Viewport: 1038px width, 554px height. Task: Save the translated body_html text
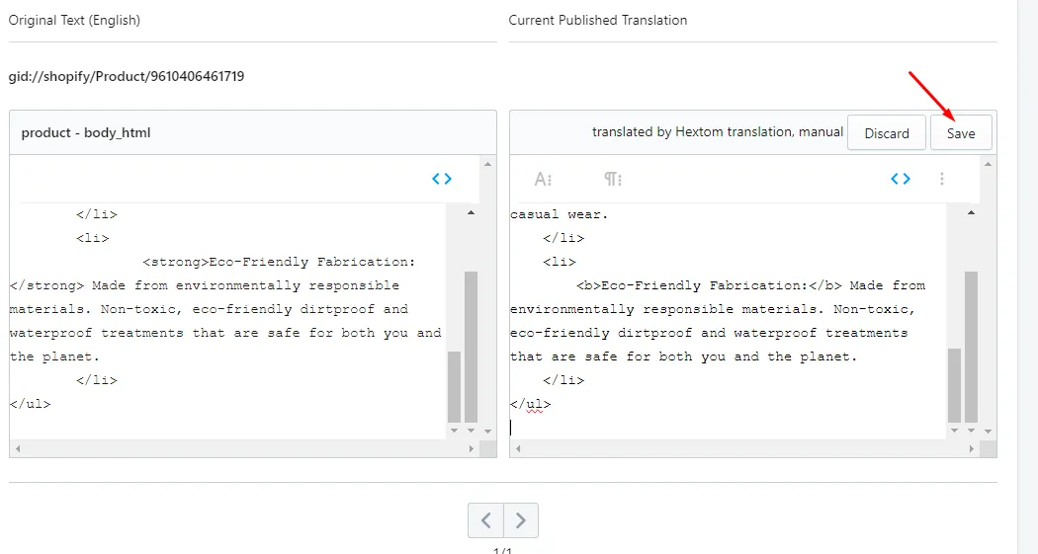click(961, 133)
